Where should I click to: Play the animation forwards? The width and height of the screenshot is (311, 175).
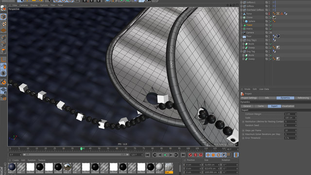pyautogui.click(x=165, y=155)
